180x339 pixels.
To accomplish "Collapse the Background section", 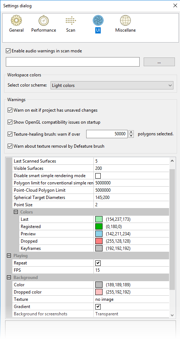I will click(x=9, y=278).
